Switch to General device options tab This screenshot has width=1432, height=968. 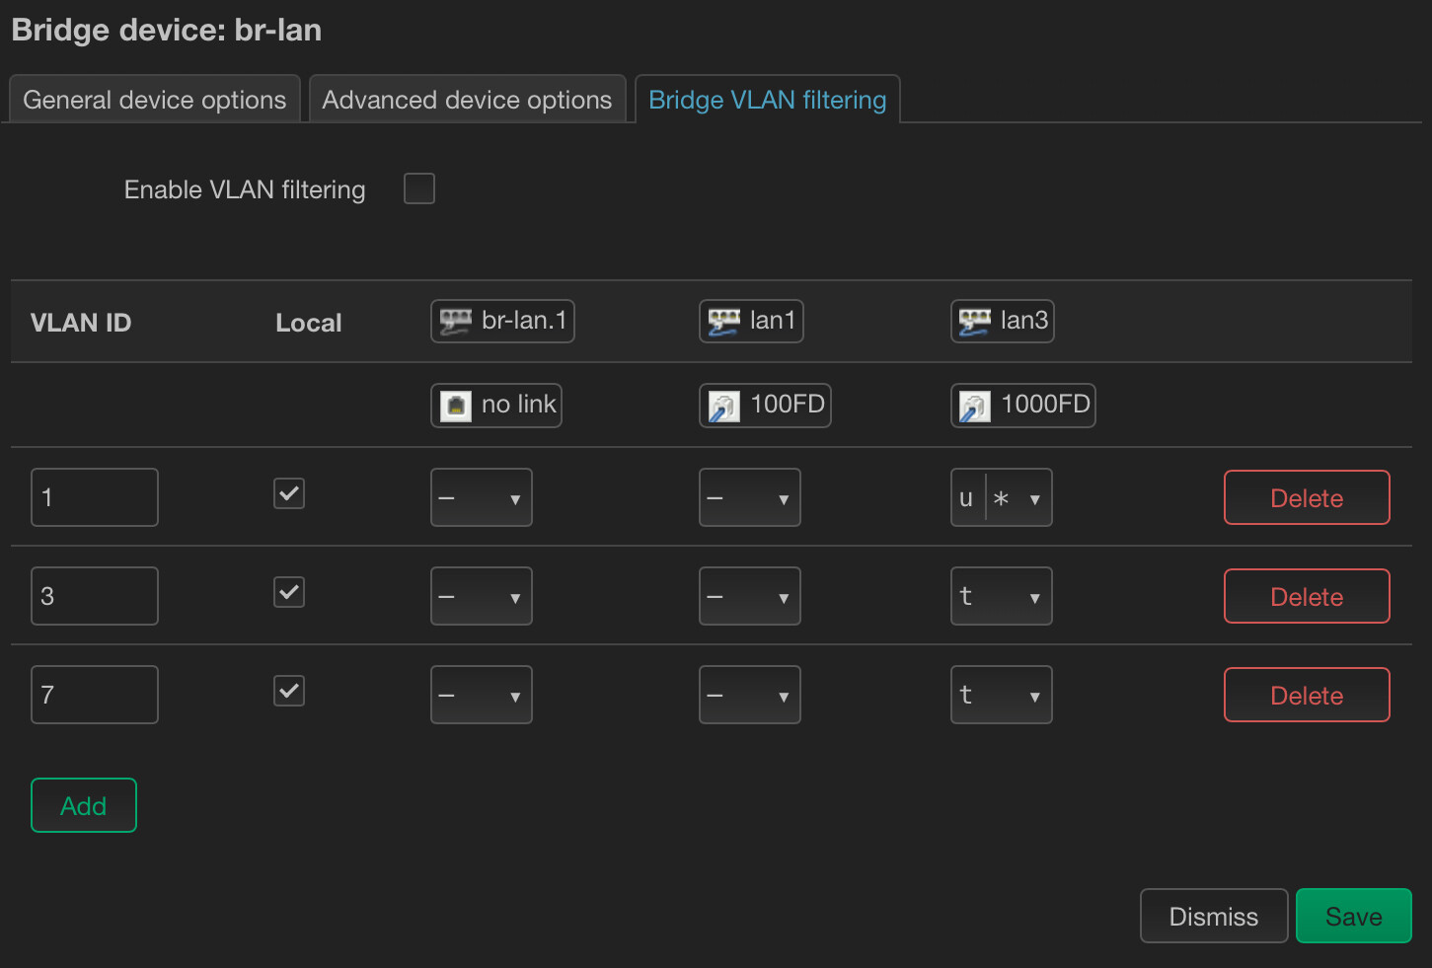click(155, 100)
